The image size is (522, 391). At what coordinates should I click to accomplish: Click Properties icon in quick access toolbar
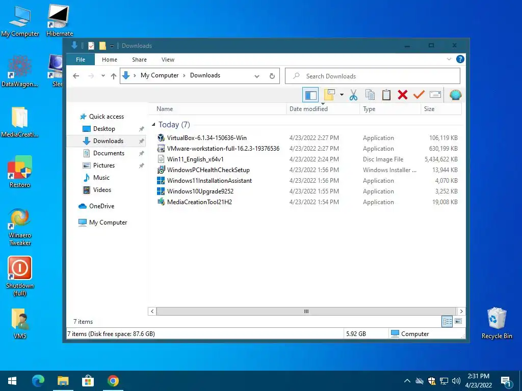(91, 46)
